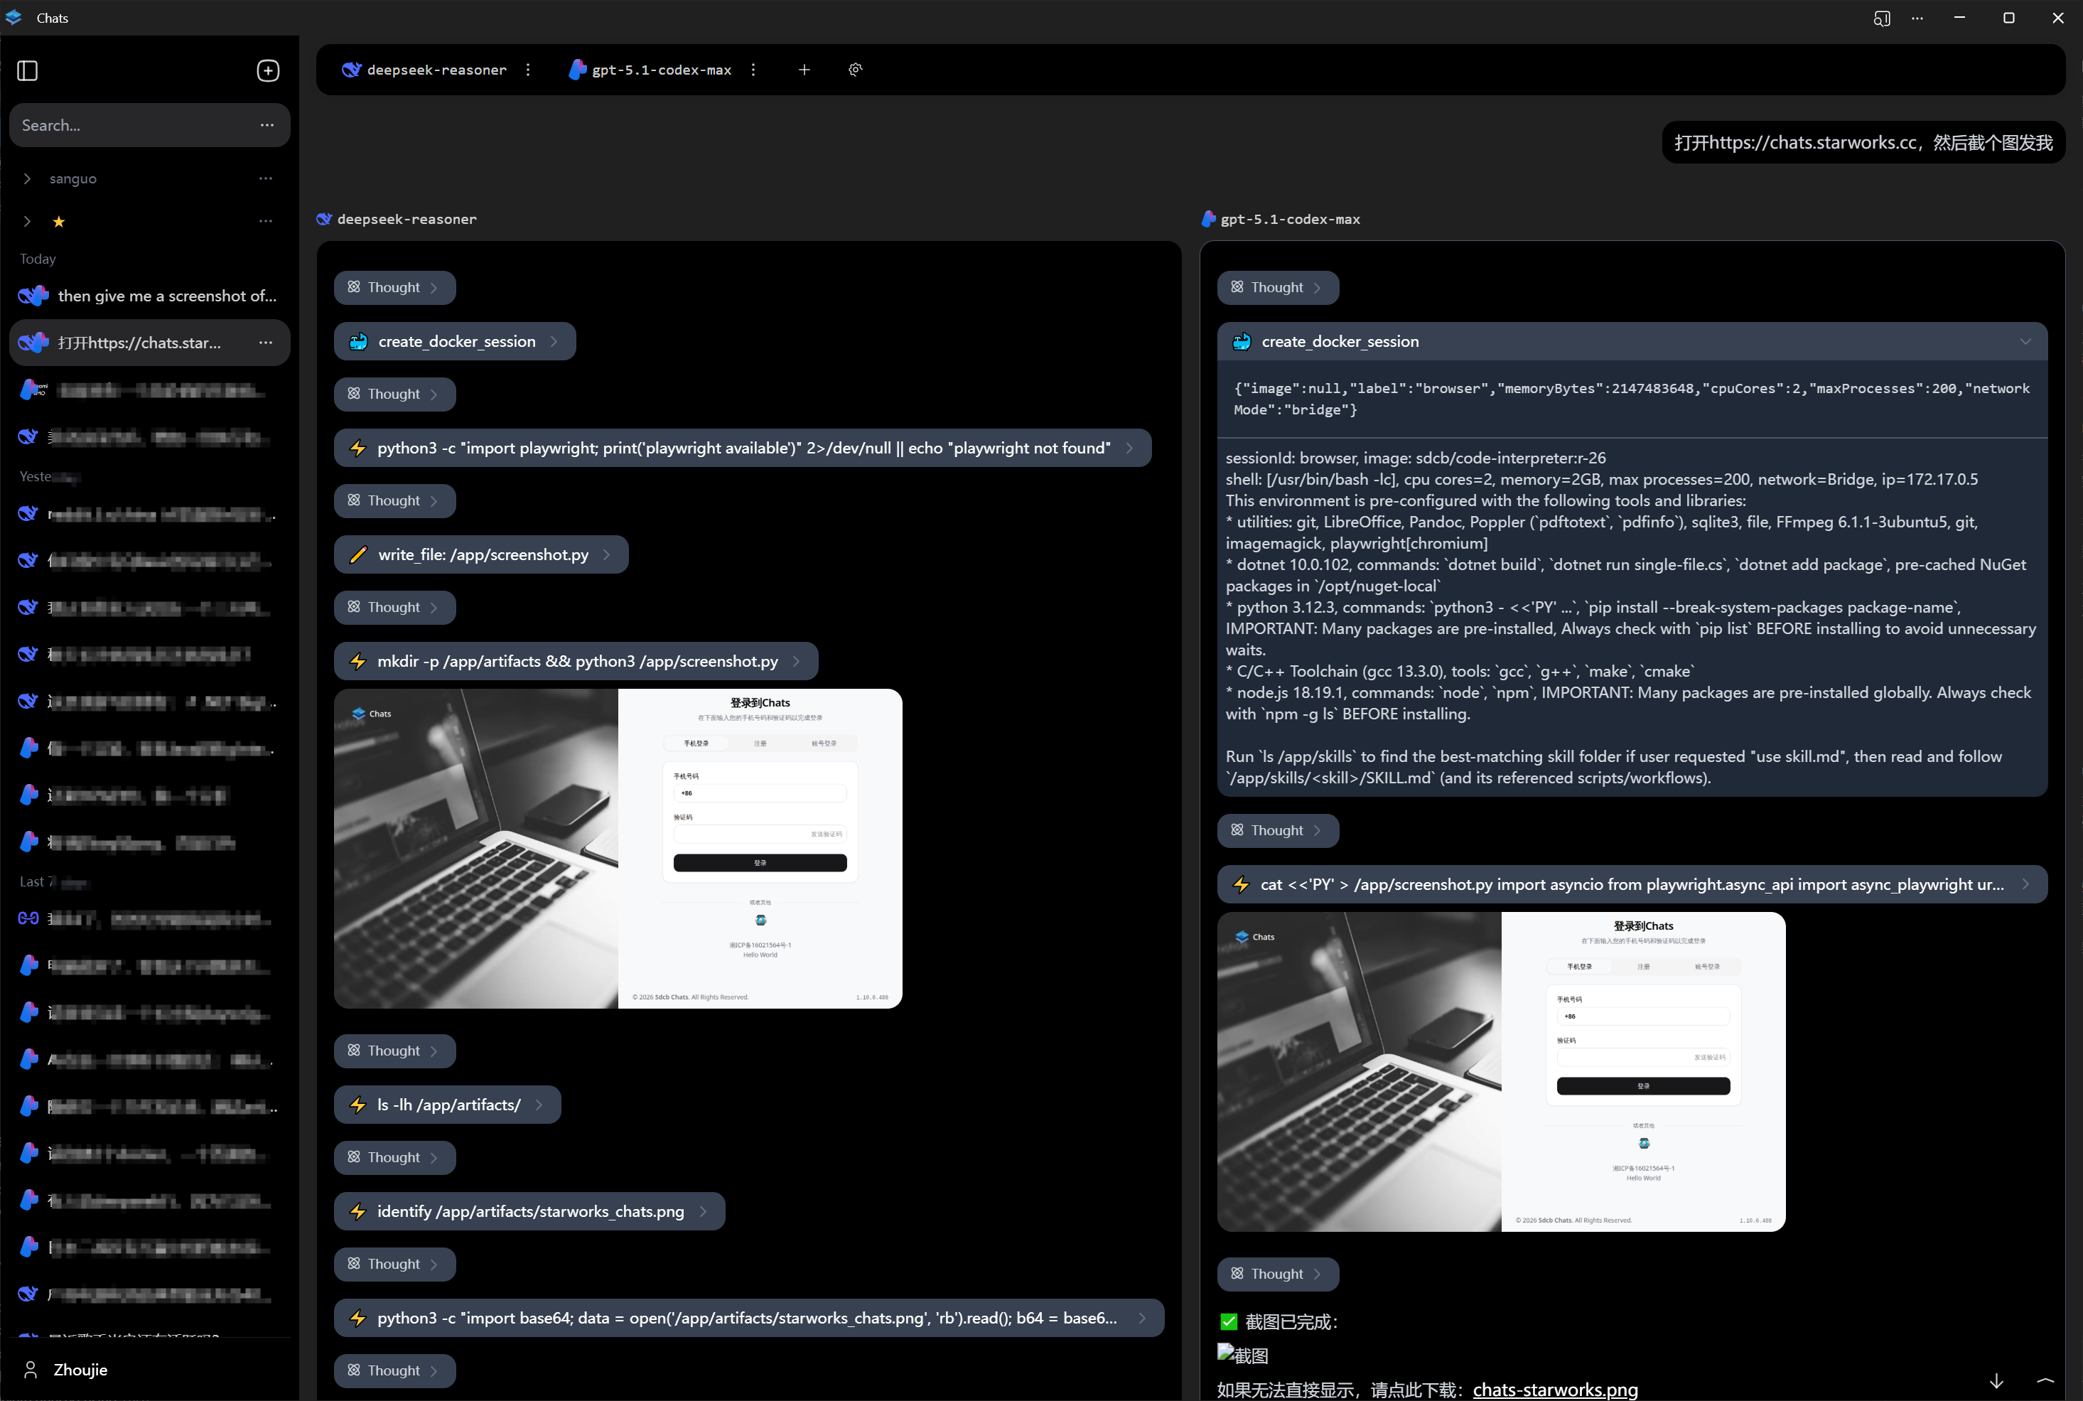
Task: Open the deepseek login page screenshot thumbnail
Action: pos(617,848)
